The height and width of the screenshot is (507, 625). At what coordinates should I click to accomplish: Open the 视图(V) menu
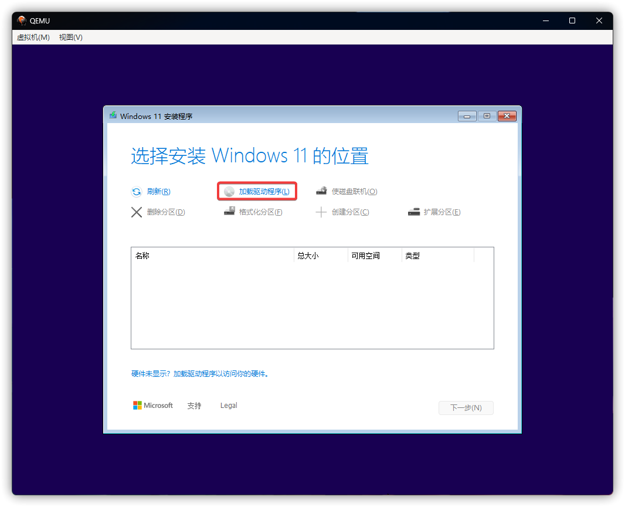[x=70, y=38]
